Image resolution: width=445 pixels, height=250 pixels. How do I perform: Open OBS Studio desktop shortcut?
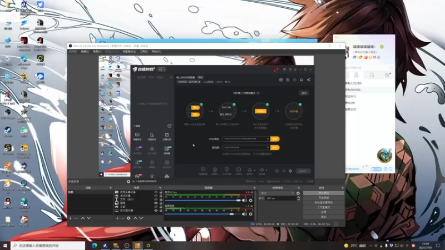[8, 114]
